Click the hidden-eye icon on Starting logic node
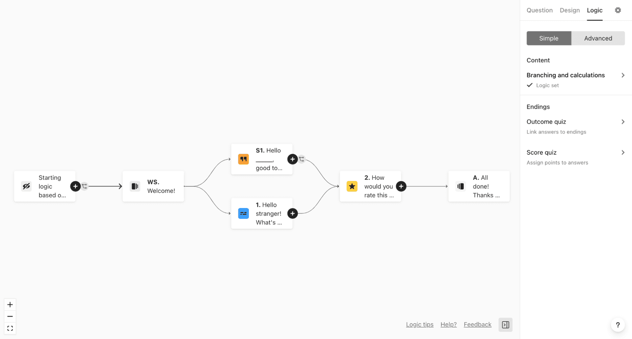The width and height of the screenshot is (632, 339). [26, 186]
